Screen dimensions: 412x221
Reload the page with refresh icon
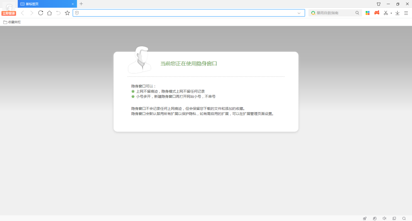41,13
